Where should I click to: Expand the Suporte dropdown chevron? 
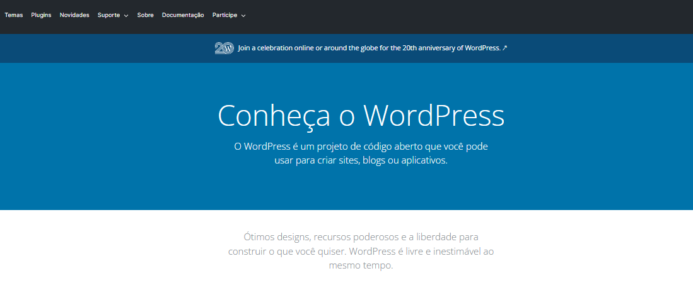tap(126, 16)
